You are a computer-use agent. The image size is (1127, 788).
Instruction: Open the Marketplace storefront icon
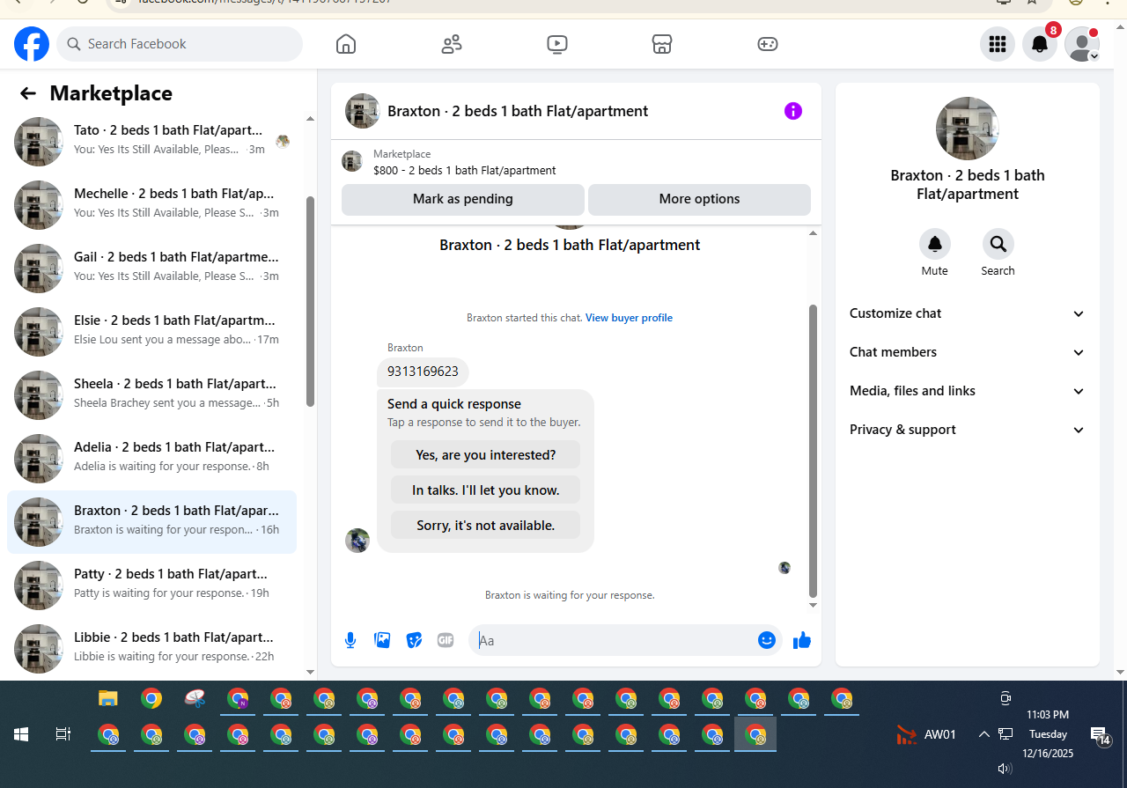[x=662, y=44]
